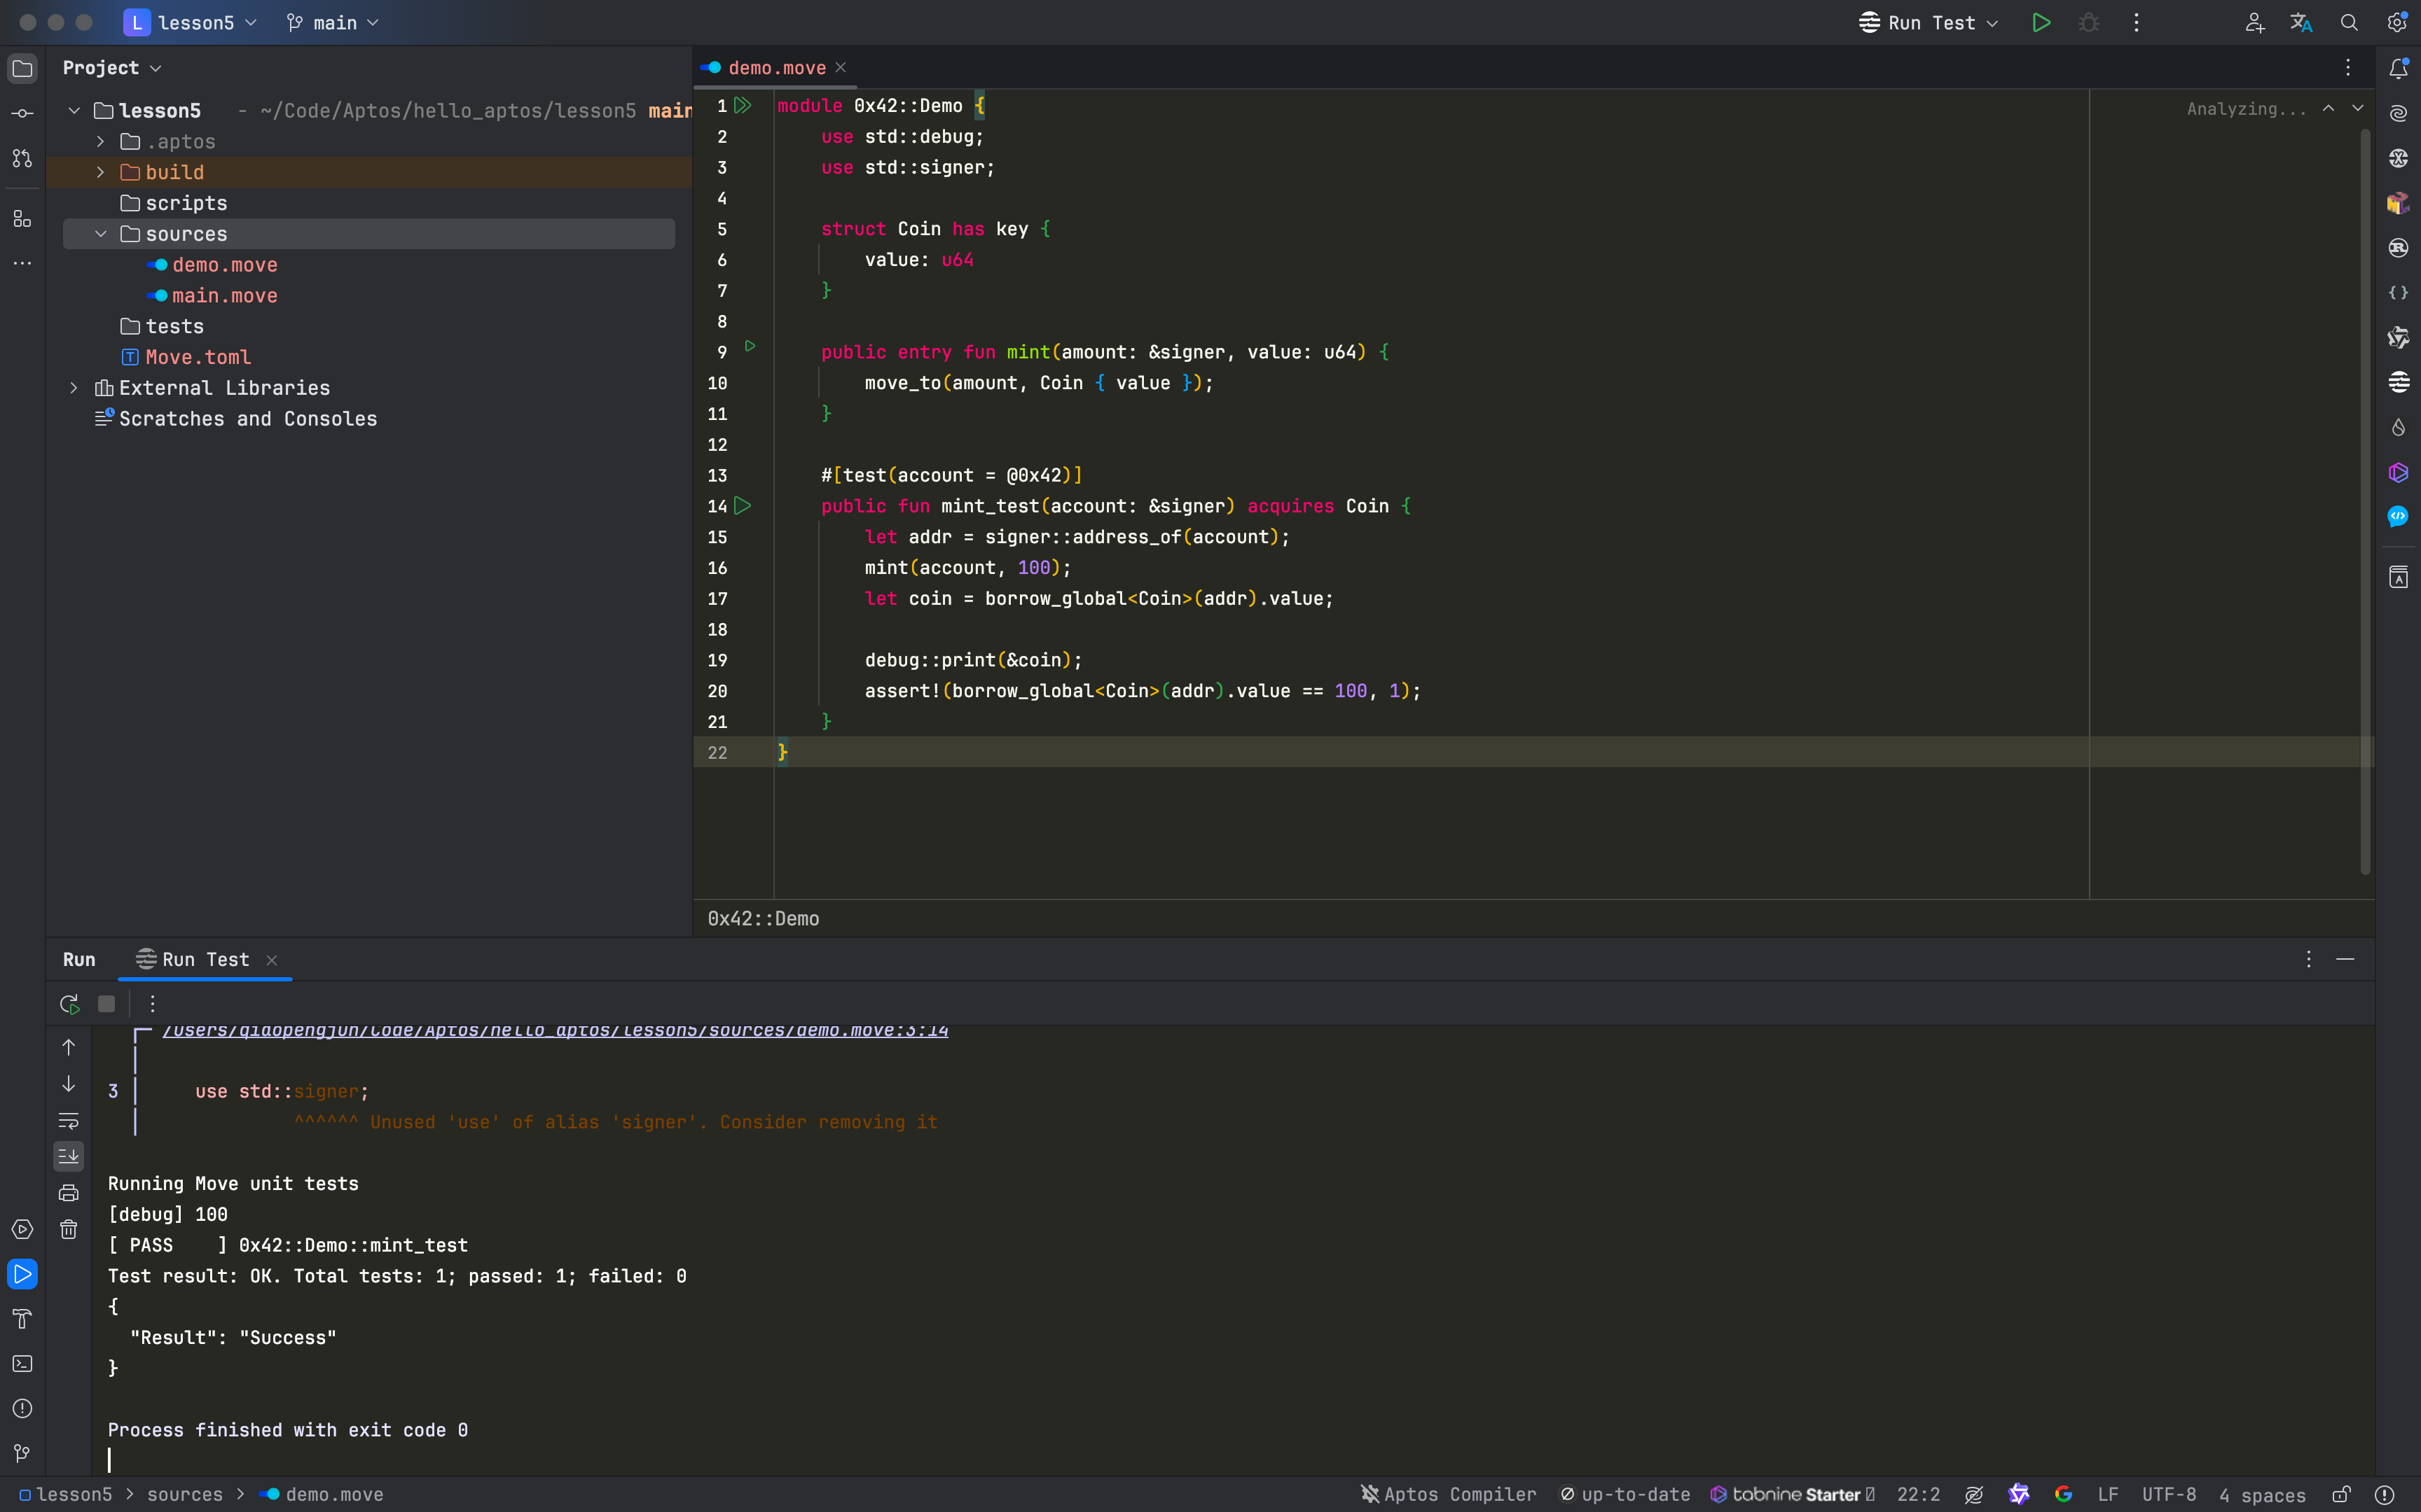Click LF line separator in status bar
2421x1512 pixels.
(2108, 1494)
